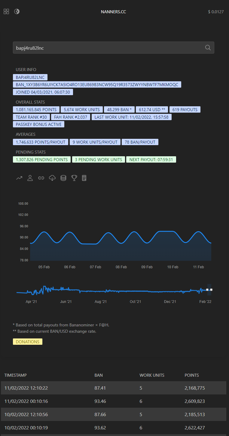Open the database stack icon

63,178
